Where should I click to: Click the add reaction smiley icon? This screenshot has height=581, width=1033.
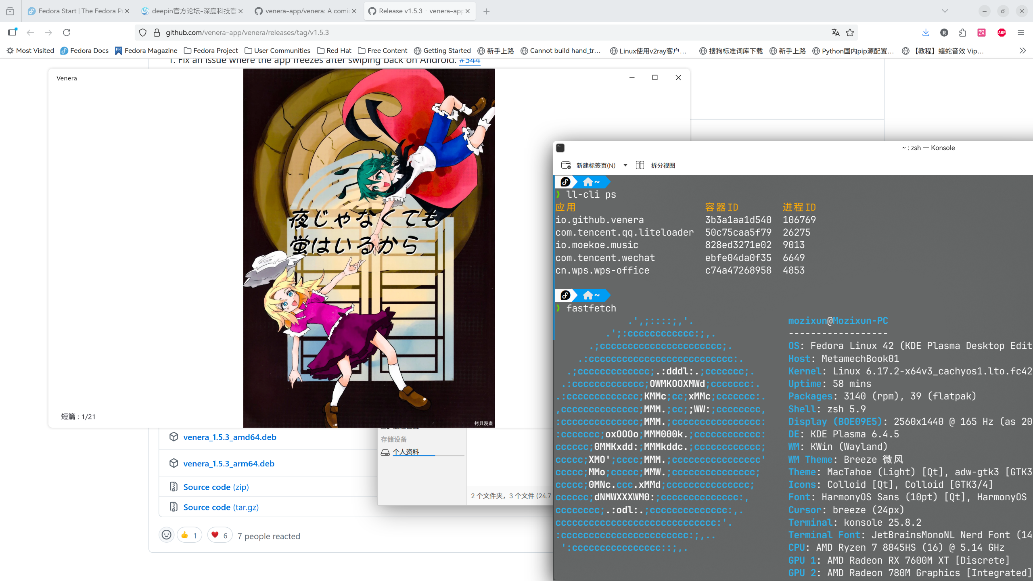pyautogui.click(x=166, y=535)
